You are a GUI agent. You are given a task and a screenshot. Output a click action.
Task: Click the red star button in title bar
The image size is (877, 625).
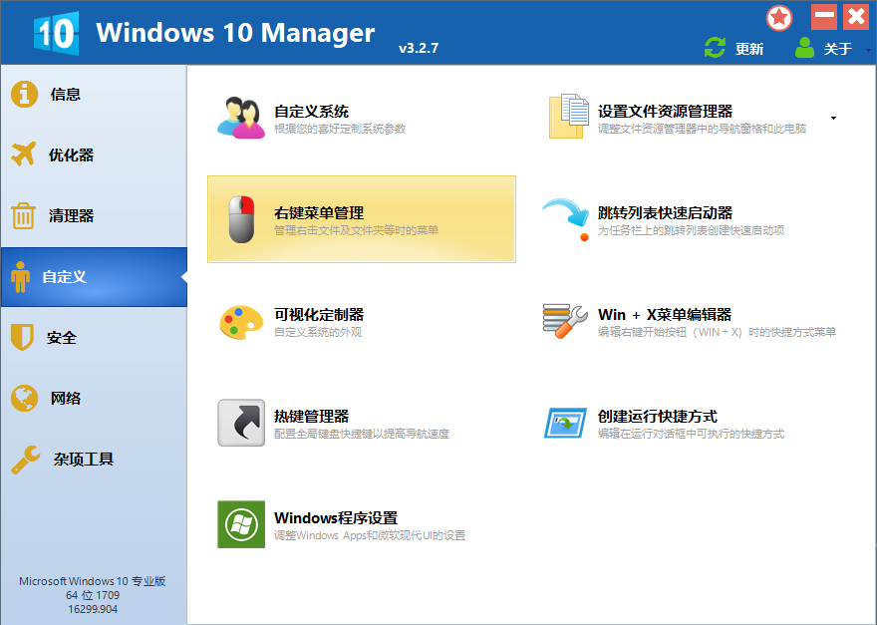point(779,18)
